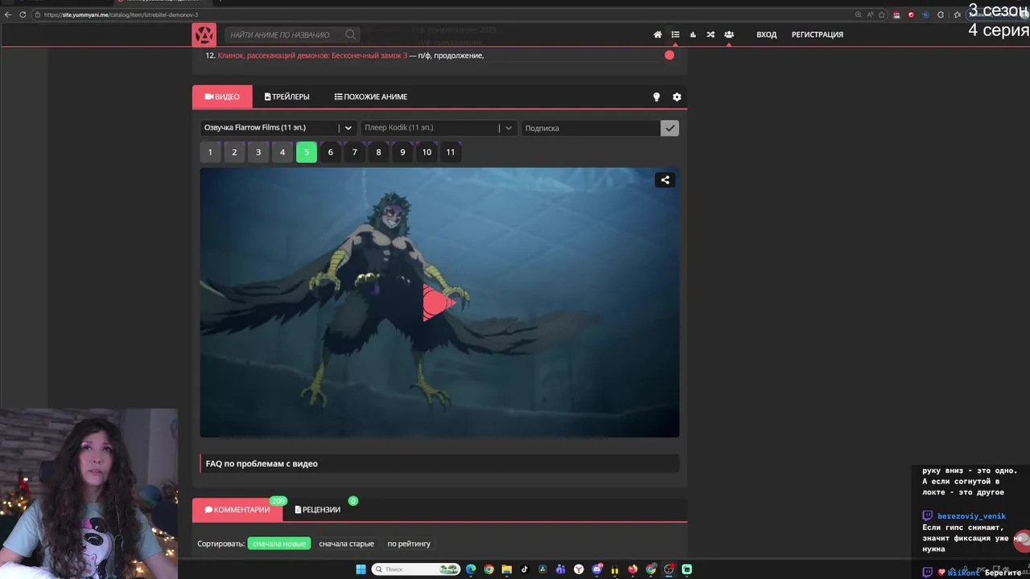Select episode 9
This screenshot has width=1030, height=579.
pos(402,152)
